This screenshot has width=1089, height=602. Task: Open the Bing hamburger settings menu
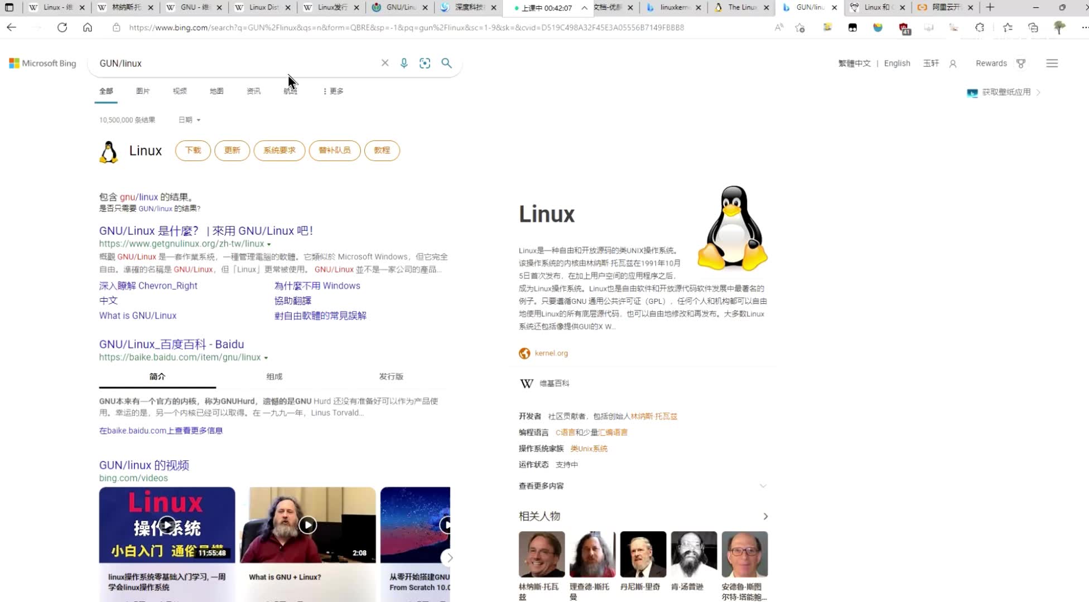point(1052,63)
